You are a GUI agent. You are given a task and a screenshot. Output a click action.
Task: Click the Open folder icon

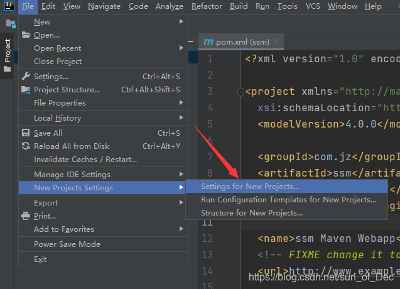coord(26,35)
